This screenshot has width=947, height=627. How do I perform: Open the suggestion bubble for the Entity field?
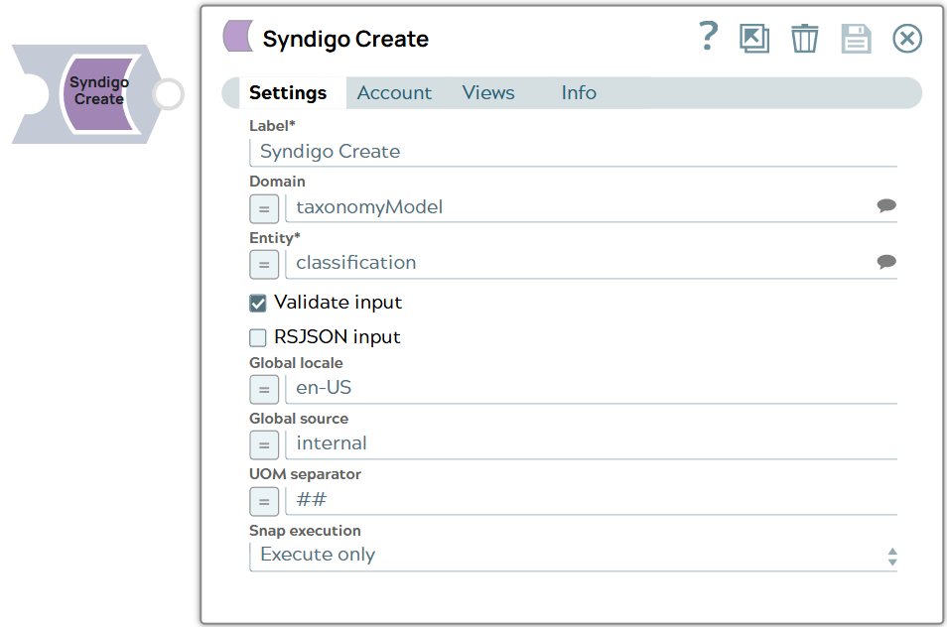(x=886, y=261)
